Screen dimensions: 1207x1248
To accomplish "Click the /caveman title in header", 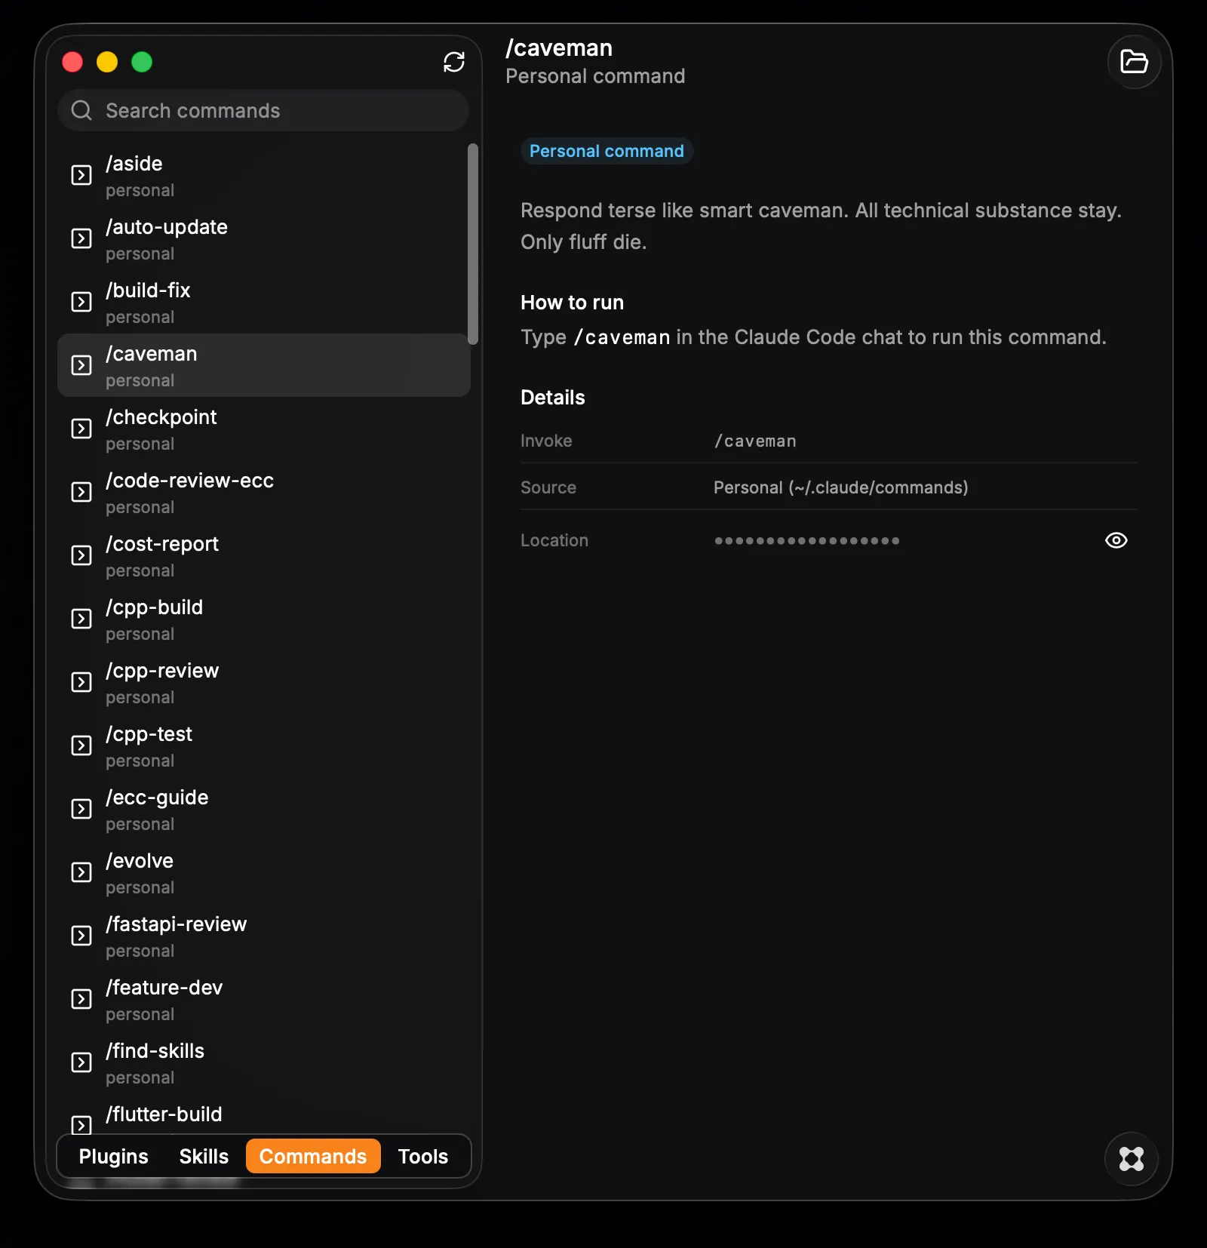I will click(559, 48).
